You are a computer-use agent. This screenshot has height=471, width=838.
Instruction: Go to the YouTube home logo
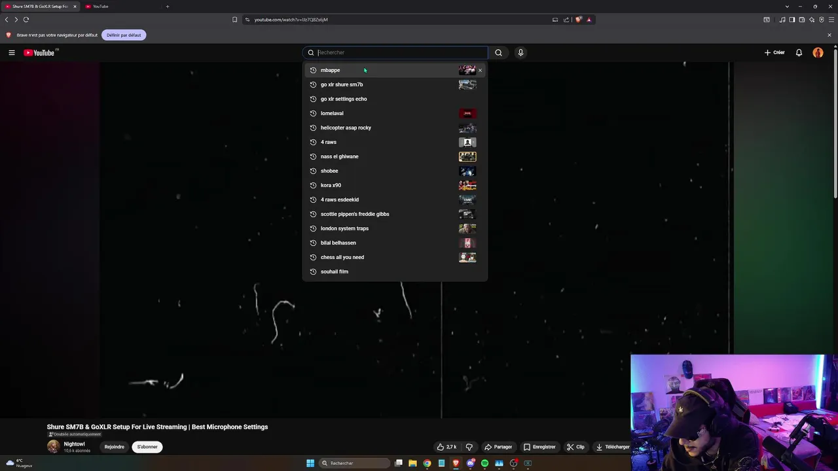click(41, 52)
